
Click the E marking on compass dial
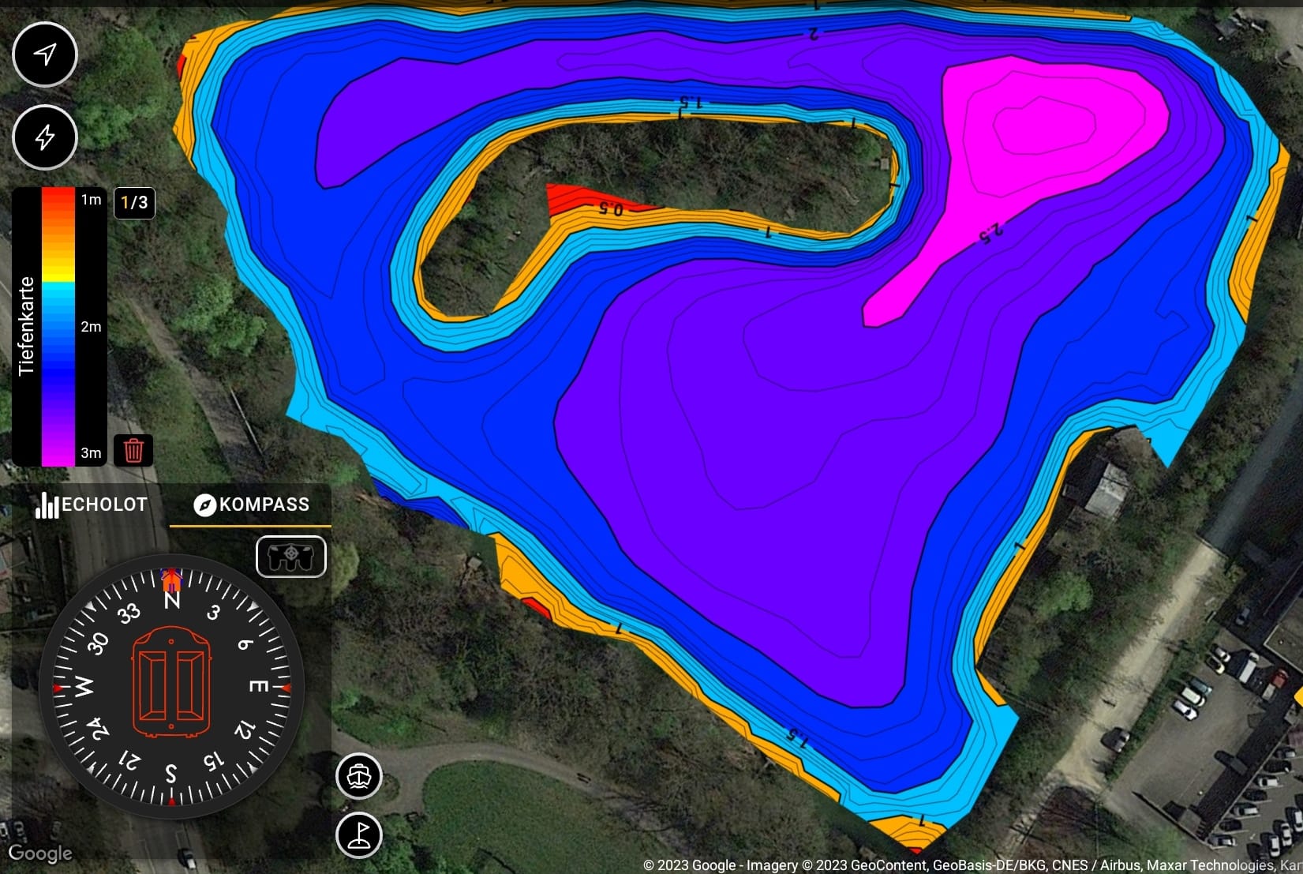click(x=258, y=686)
